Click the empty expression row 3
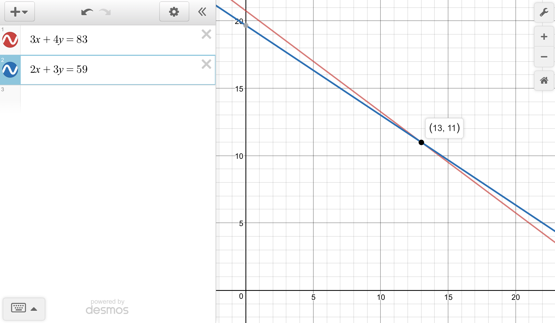Screen dimensions: 555x323 coord(109,98)
